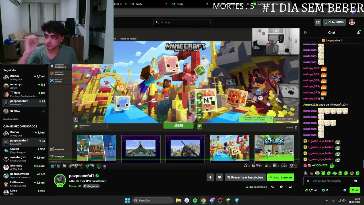The height and width of the screenshot is (205, 364).
Task: Show hidden system tray icons
Action: (327, 200)
